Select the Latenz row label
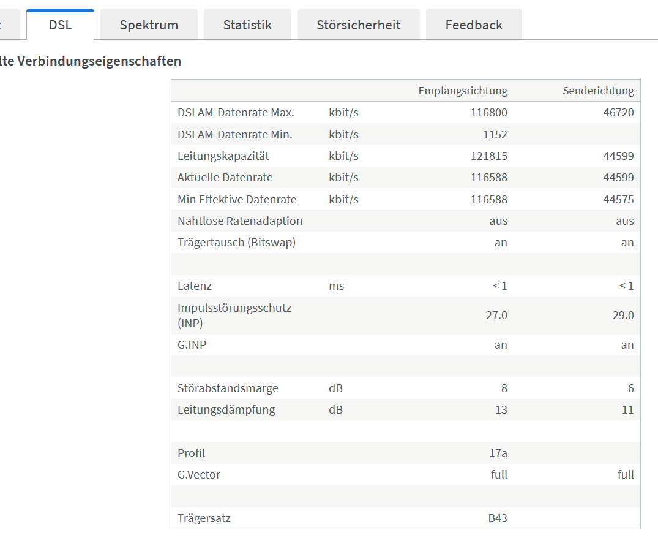This screenshot has width=658, height=549. (194, 286)
